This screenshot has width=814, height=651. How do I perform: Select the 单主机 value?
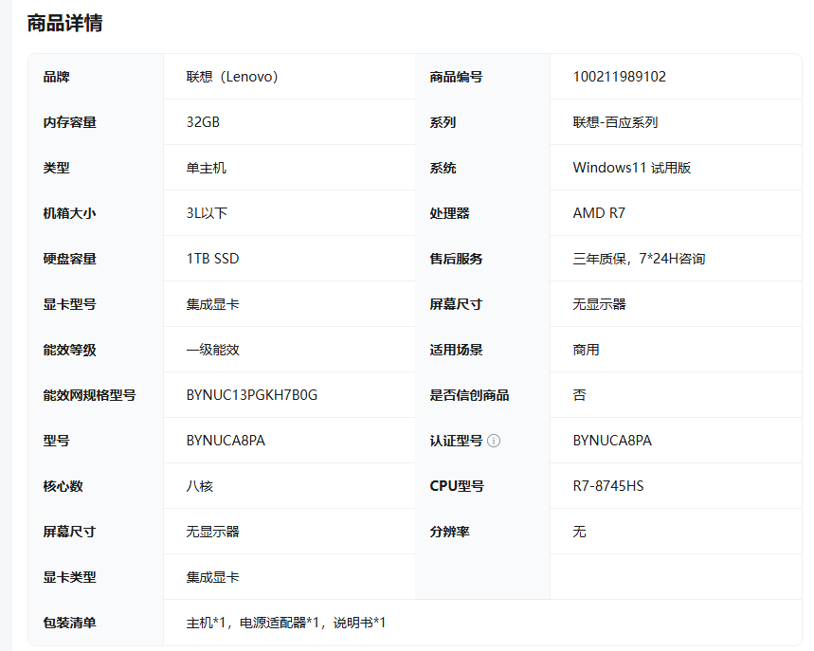206,168
